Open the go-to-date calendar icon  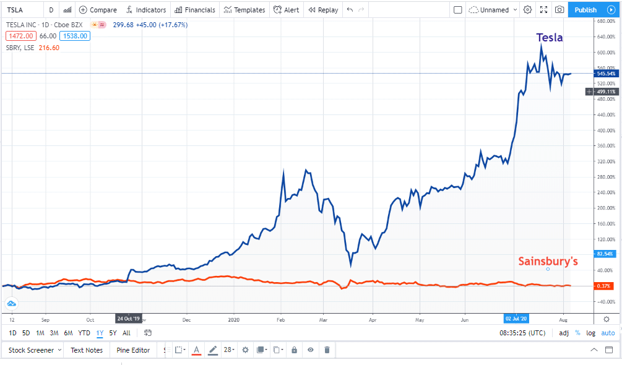coord(147,333)
